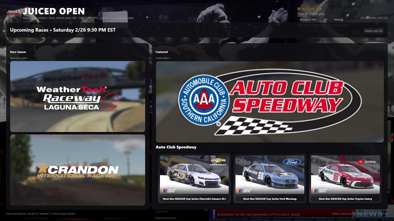
Task: Click the '!blackjack <bet>' command chip
Action: click(308, 20)
